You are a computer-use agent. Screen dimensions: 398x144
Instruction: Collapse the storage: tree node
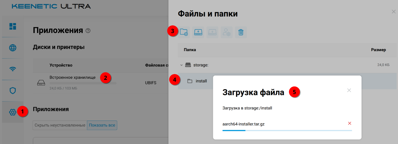181,65
